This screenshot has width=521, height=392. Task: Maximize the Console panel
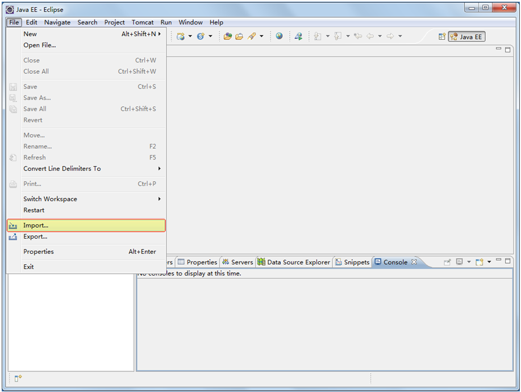[x=508, y=261]
